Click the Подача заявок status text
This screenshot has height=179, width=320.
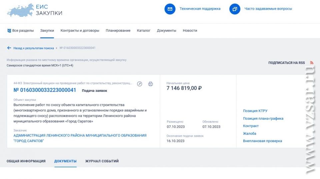pos(94,90)
